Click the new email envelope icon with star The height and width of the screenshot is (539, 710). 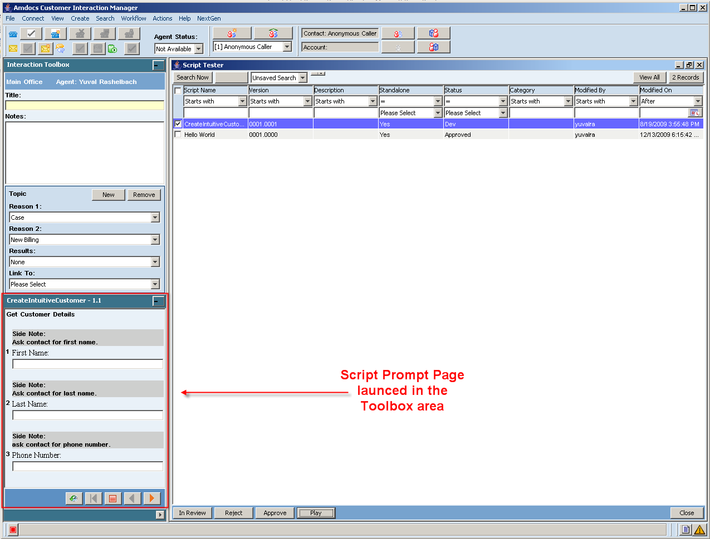click(45, 49)
